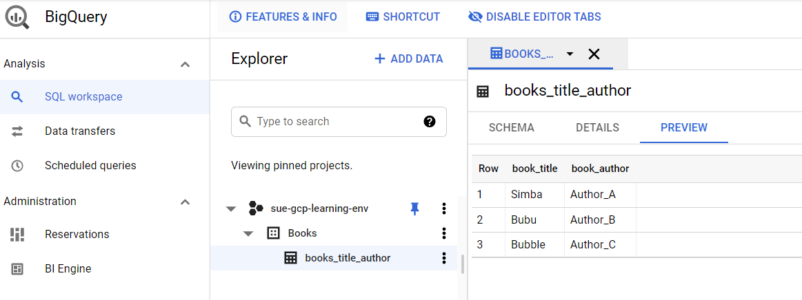
Task: Open the Books dataset three-dot menu
Action: pos(444,233)
